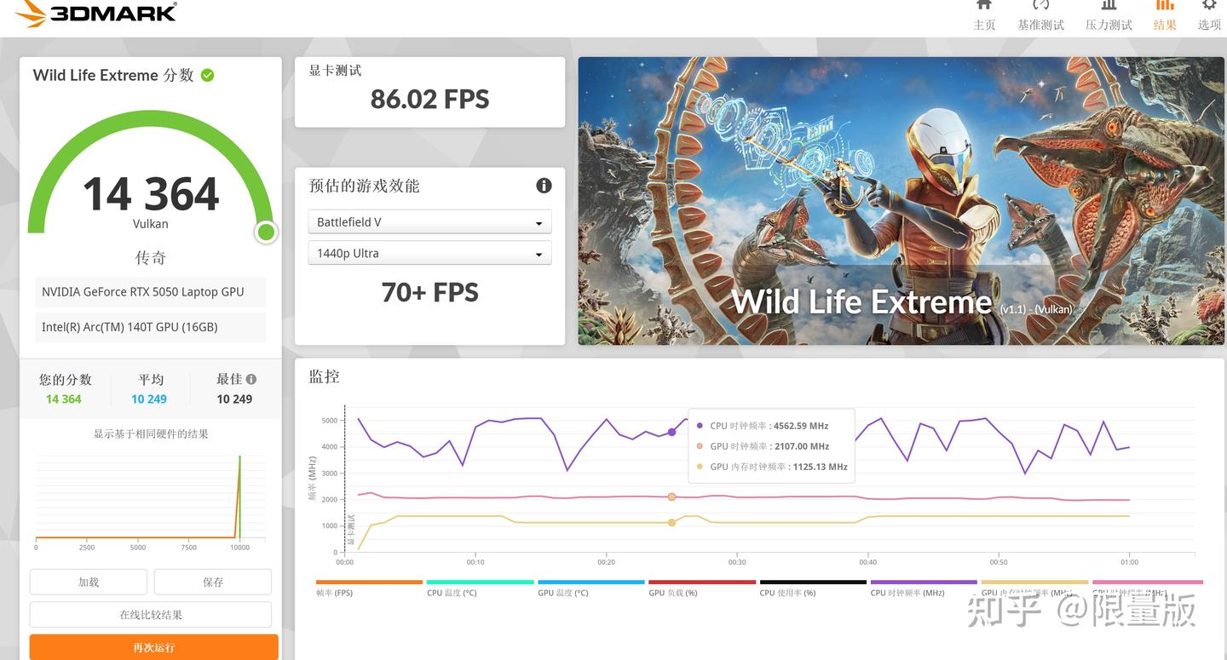
Task: Click the green dot on the score gauge
Action: 266,232
